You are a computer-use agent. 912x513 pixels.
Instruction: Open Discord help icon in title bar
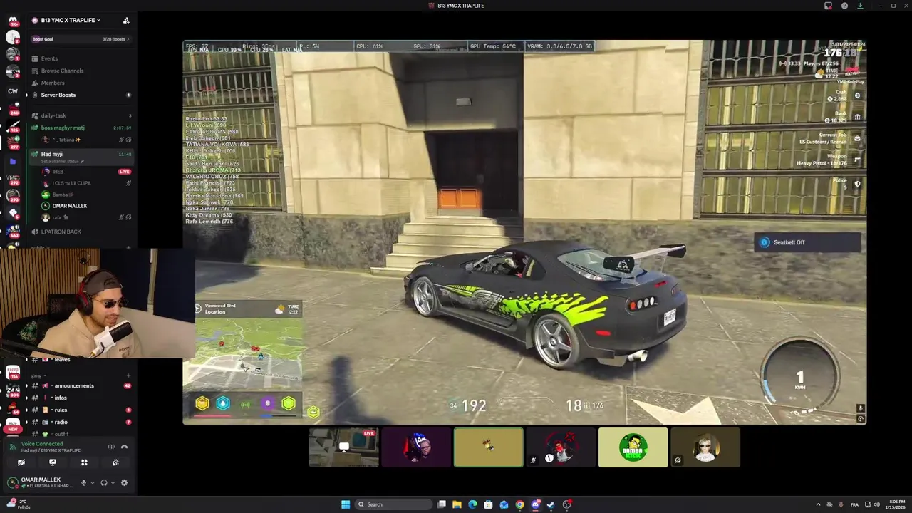(844, 6)
